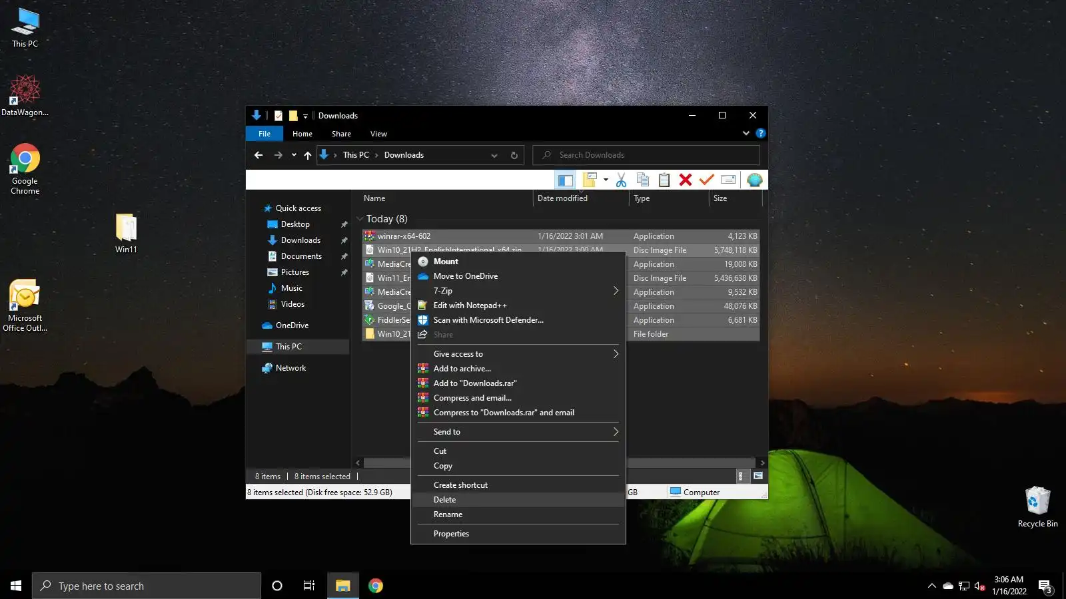Sort by the Type column header

point(669,198)
